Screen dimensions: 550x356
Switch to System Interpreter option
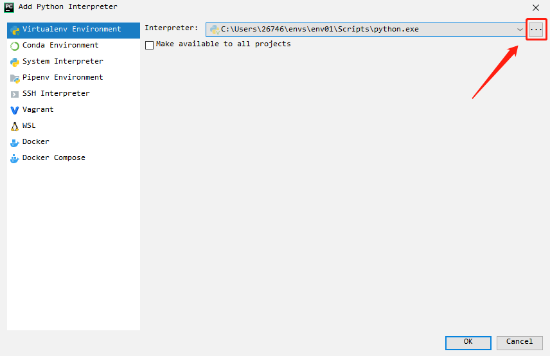coord(62,62)
